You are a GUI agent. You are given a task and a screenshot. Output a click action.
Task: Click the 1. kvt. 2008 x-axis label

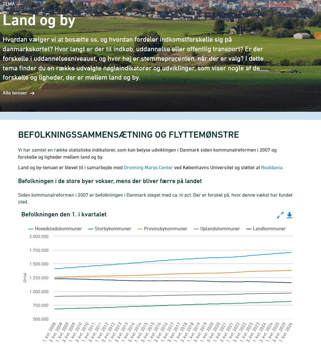coord(49,332)
